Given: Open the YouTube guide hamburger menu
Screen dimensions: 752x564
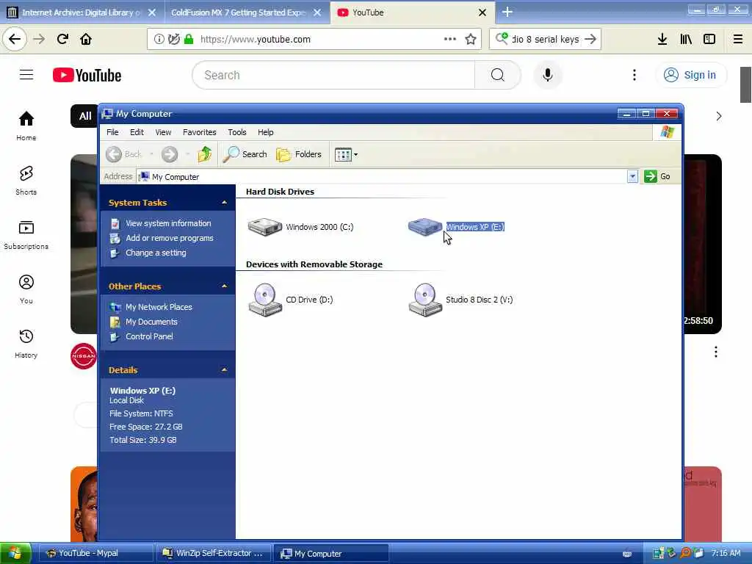Looking at the screenshot, I should (x=26, y=75).
